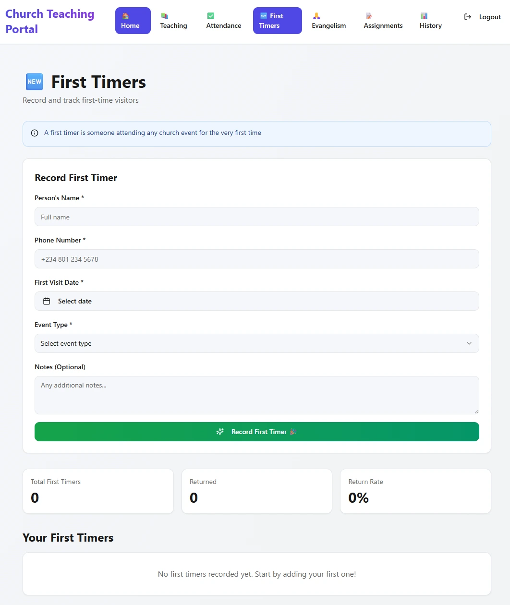Click the History bar chart icon
The width and height of the screenshot is (510, 605).
coord(424,16)
